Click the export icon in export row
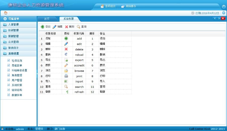The height and width of the screenshot is (131, 227). (66, 60)
